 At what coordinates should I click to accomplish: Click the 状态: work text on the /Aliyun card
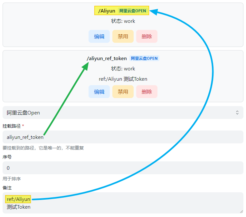[x=123, y=21]
